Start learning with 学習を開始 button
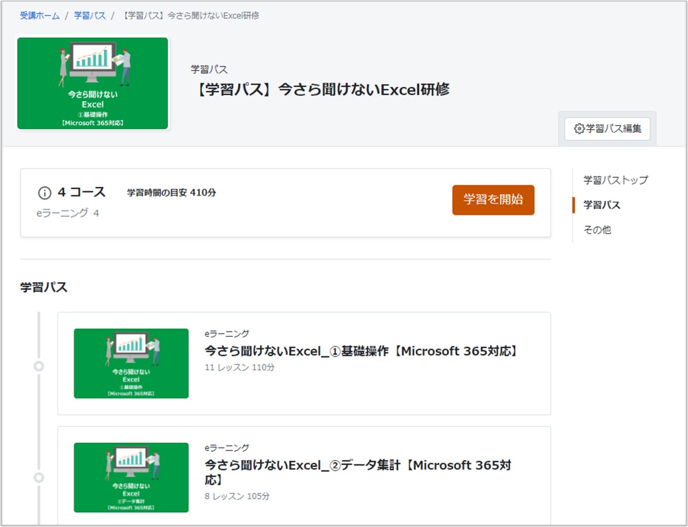This screenshot has height=527, width=688. 493,200
